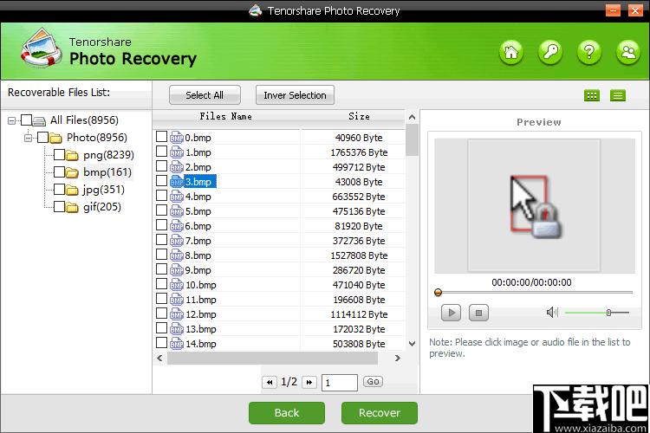Check the 7.bmp checkbox

pos(162,240)
